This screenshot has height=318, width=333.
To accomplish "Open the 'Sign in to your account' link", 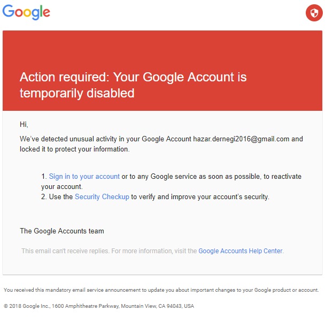I will coord(84,177).
